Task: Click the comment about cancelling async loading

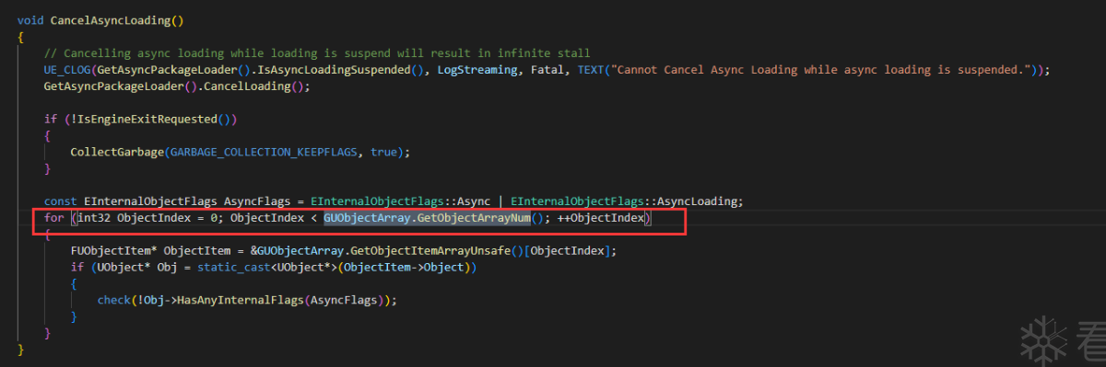Action: pos(317,53)
